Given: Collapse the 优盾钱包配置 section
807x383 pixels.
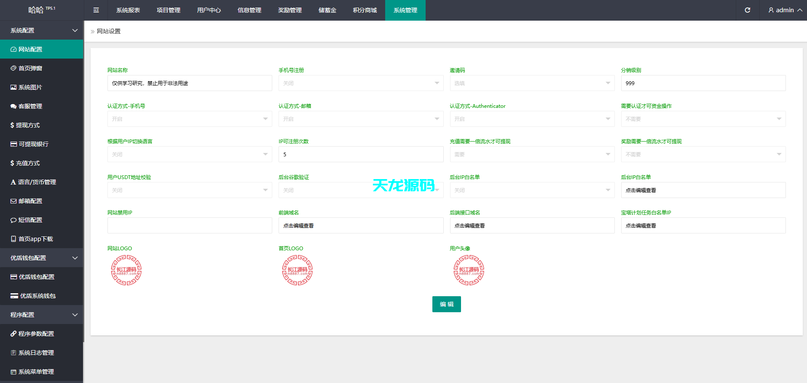Looking at the screenshot, I should pos(42,258).
